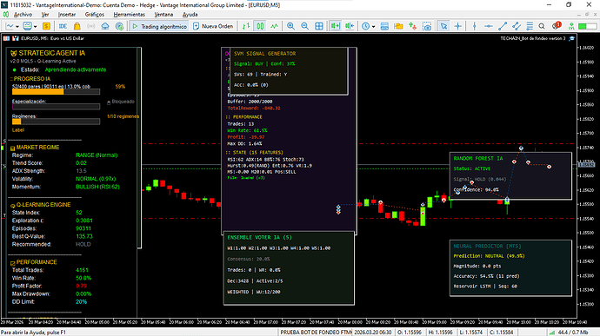Select the cursor arrow tool
Viewport: 600px width, 336px height.
(x=443, y=26)
